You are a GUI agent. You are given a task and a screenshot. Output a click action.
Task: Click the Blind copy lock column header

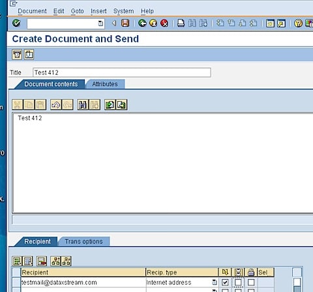tap(251, 272)
